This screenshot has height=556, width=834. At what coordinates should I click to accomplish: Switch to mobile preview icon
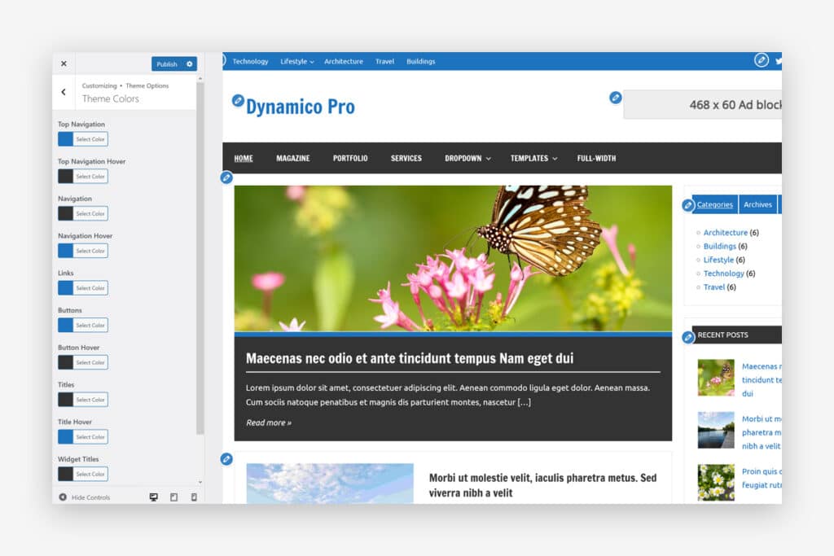pyautogui.click(x=194, y=497)
